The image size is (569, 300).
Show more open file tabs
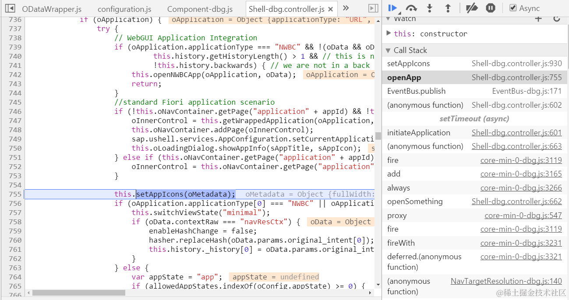tap(346, 8)
